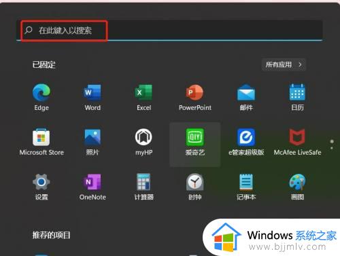Screen dimensions: 340x256
Task: Open the 照片 photos app
Action: pos(92,142)
